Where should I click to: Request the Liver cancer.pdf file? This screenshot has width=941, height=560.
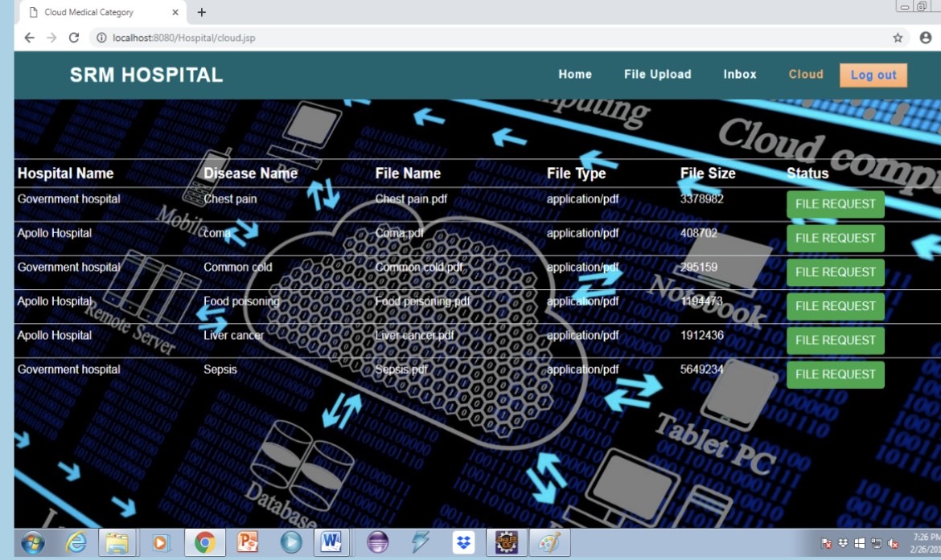(836, 341)
